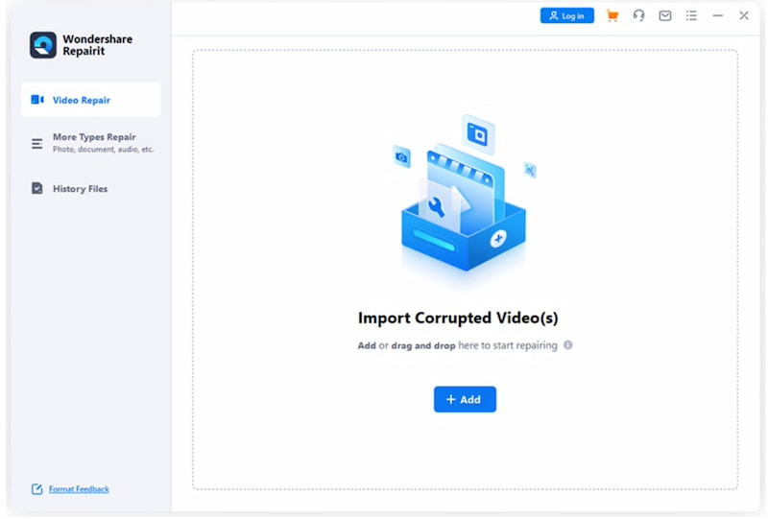Screen dimensions: 768x519
Task: Click the headset support icon
Action: click(638, 16)
